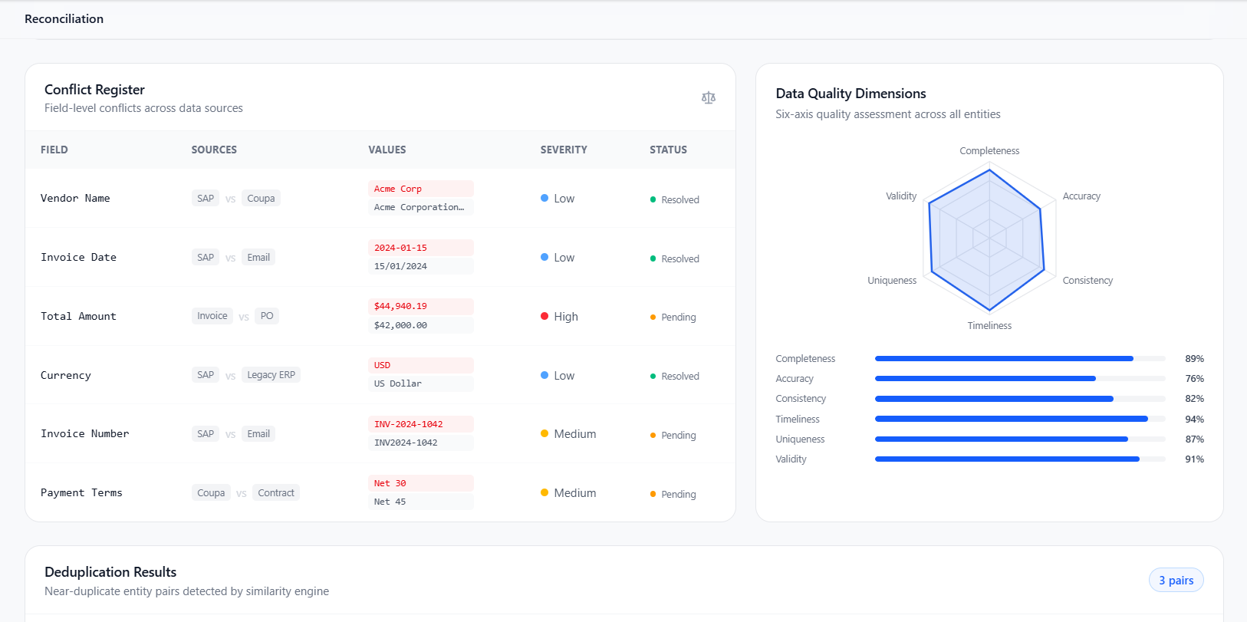Select the Currency field cell
The height and width of the screenshot is (622, 1247).
[x=66, y=375]
